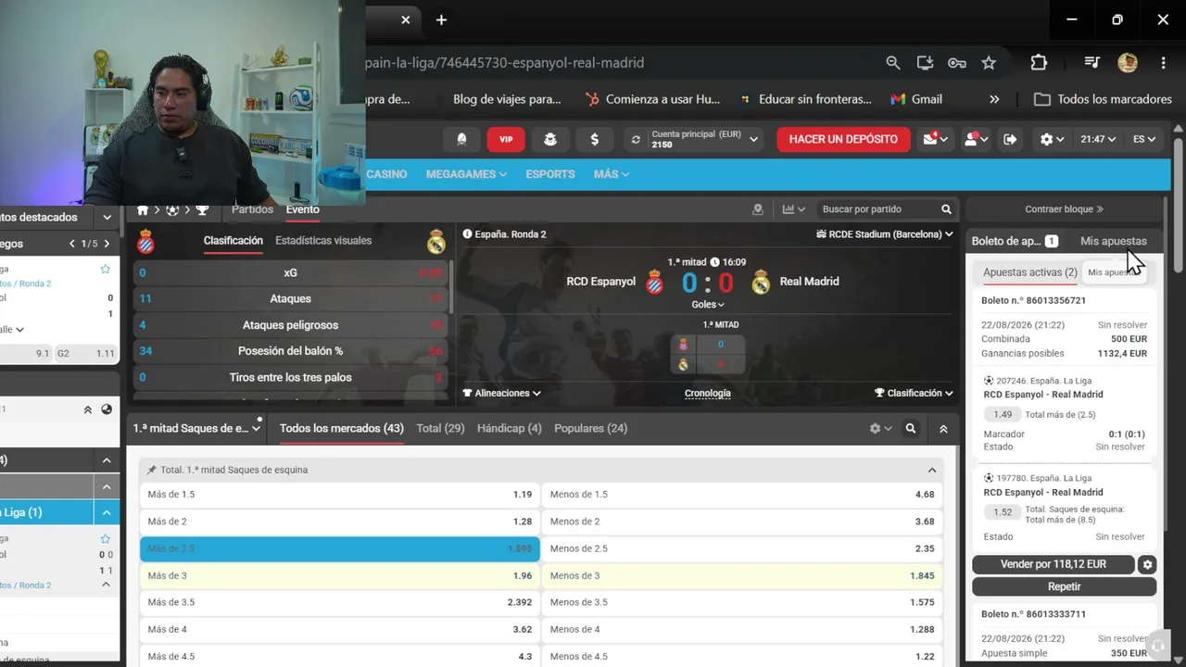Image resolution: width=1186 pixels, height=667 pixels.
Task: Click the logout arrow icon
Action: [1010, 139]
